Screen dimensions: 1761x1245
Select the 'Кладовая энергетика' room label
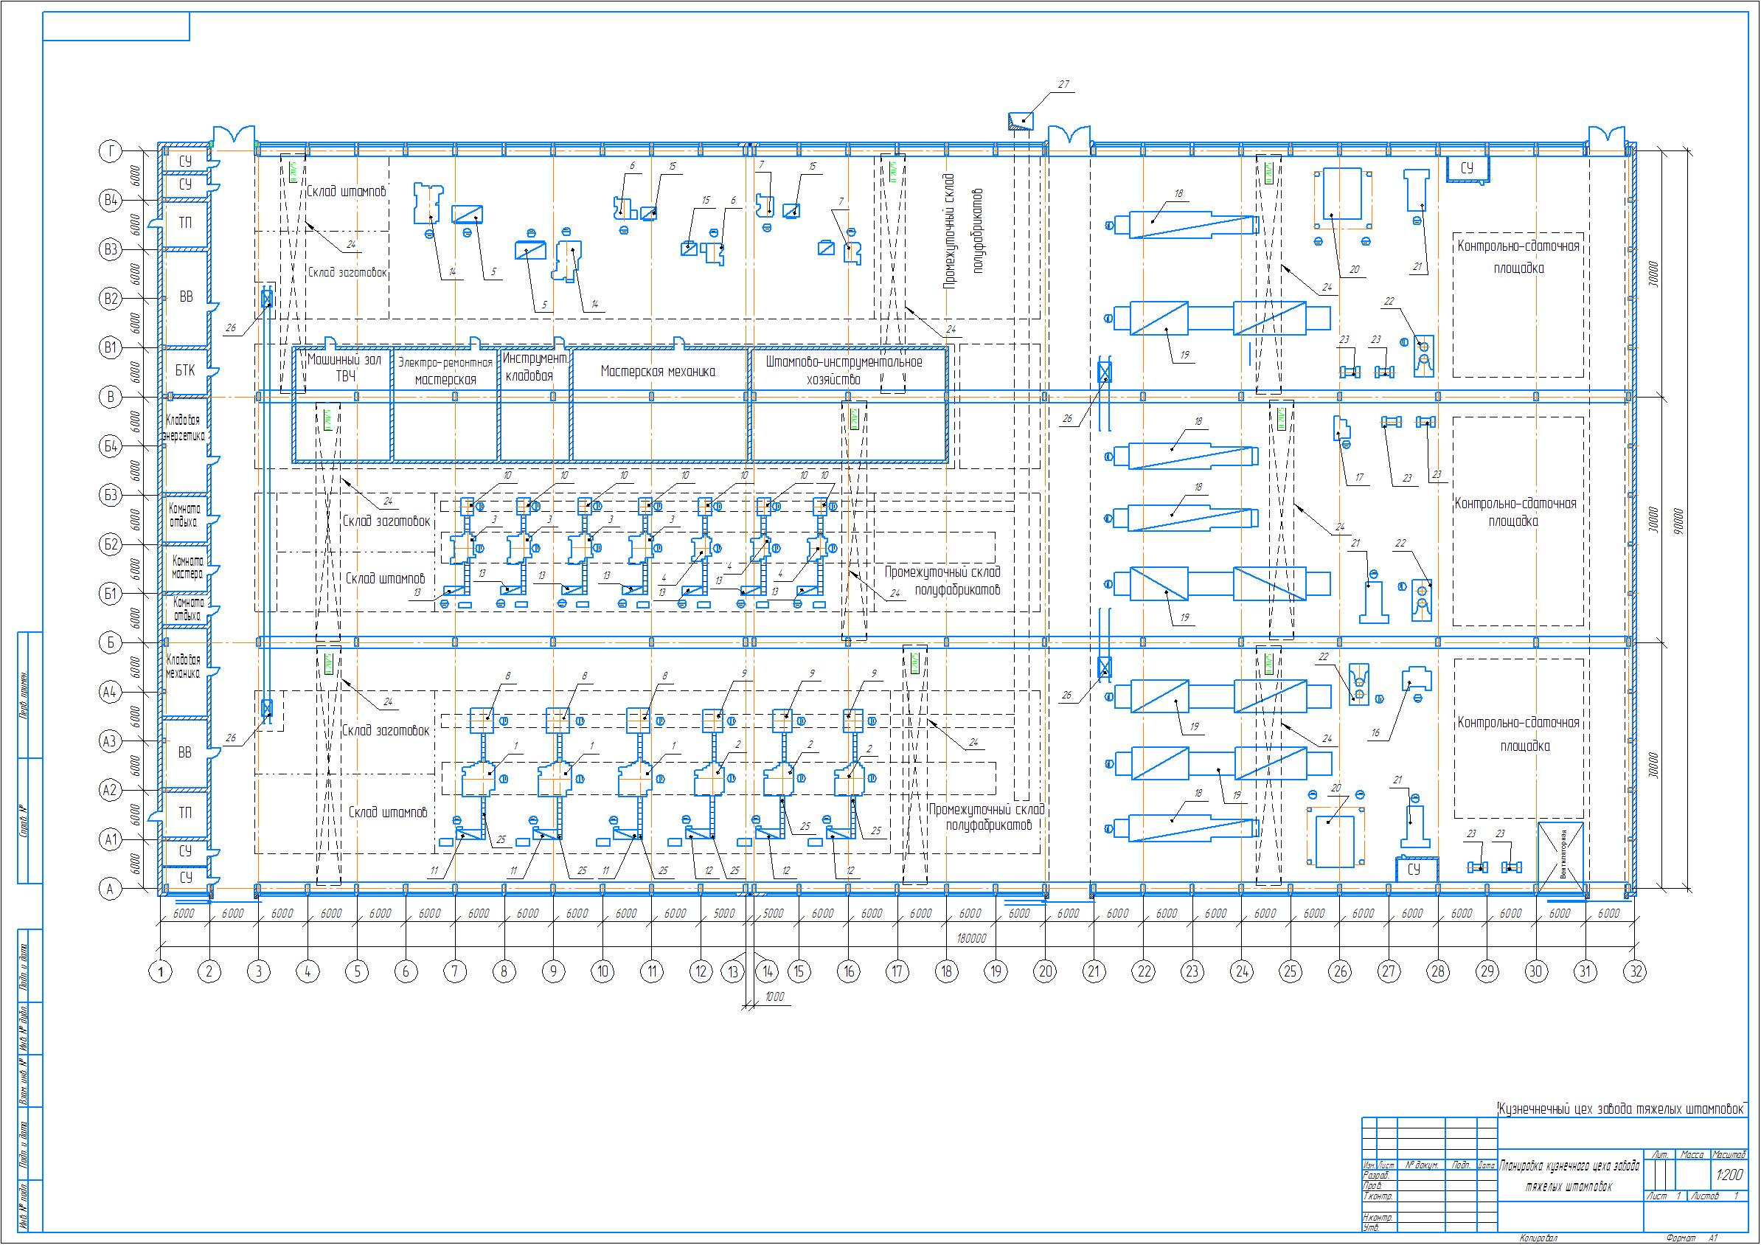pos(184,428)
